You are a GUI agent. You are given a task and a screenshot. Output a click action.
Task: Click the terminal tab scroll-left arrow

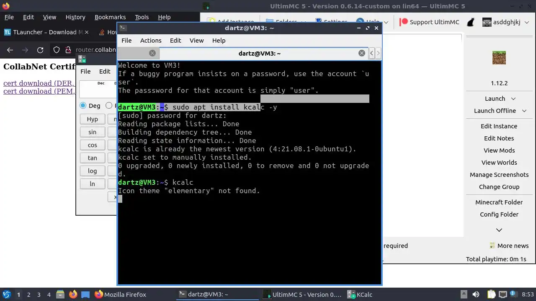pos(371,53)
